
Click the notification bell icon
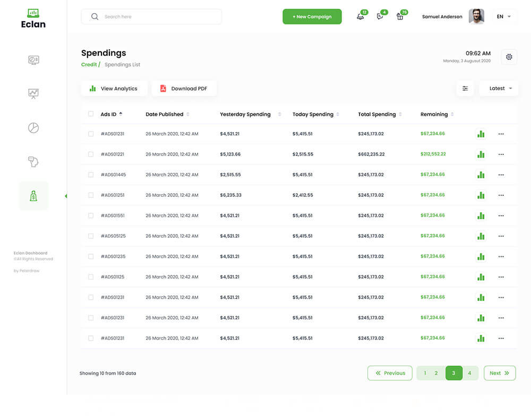361,16
